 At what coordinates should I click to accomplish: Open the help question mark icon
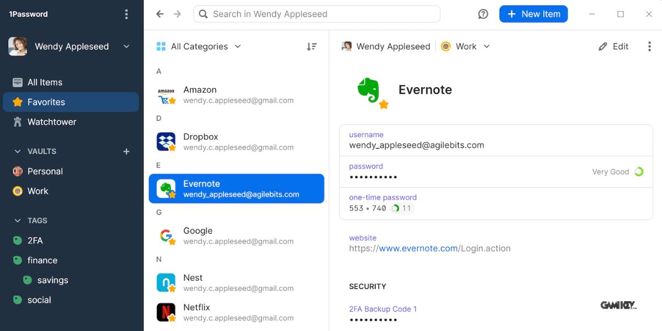483,14
